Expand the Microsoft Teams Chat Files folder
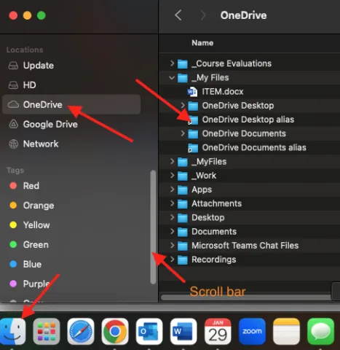Screen dimensions: 340x350 click(172, 246)
